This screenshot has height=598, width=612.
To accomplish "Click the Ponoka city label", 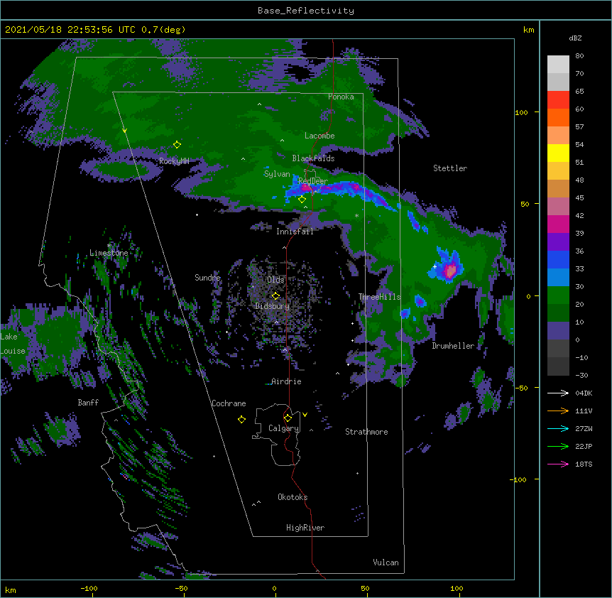I will tap(341, 97).
